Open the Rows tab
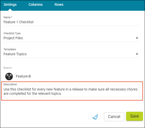Screen dimensions: 145x128 point(59,4)
